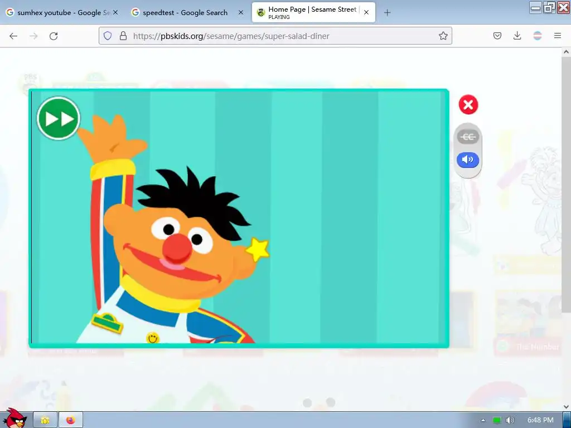571x428 pixels.
Task: Go back to the previous page
Action: pos(13,36)
